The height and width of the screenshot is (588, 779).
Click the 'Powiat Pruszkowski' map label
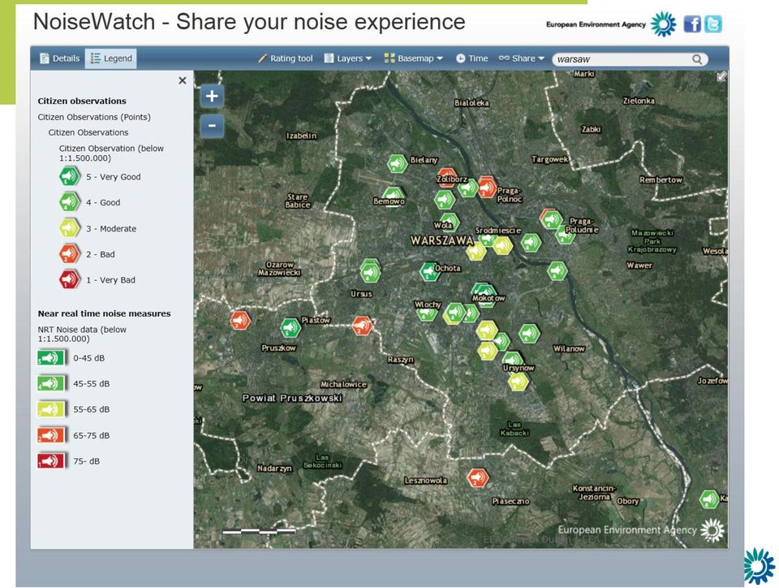pyautogui.click(x=292, y=398)
